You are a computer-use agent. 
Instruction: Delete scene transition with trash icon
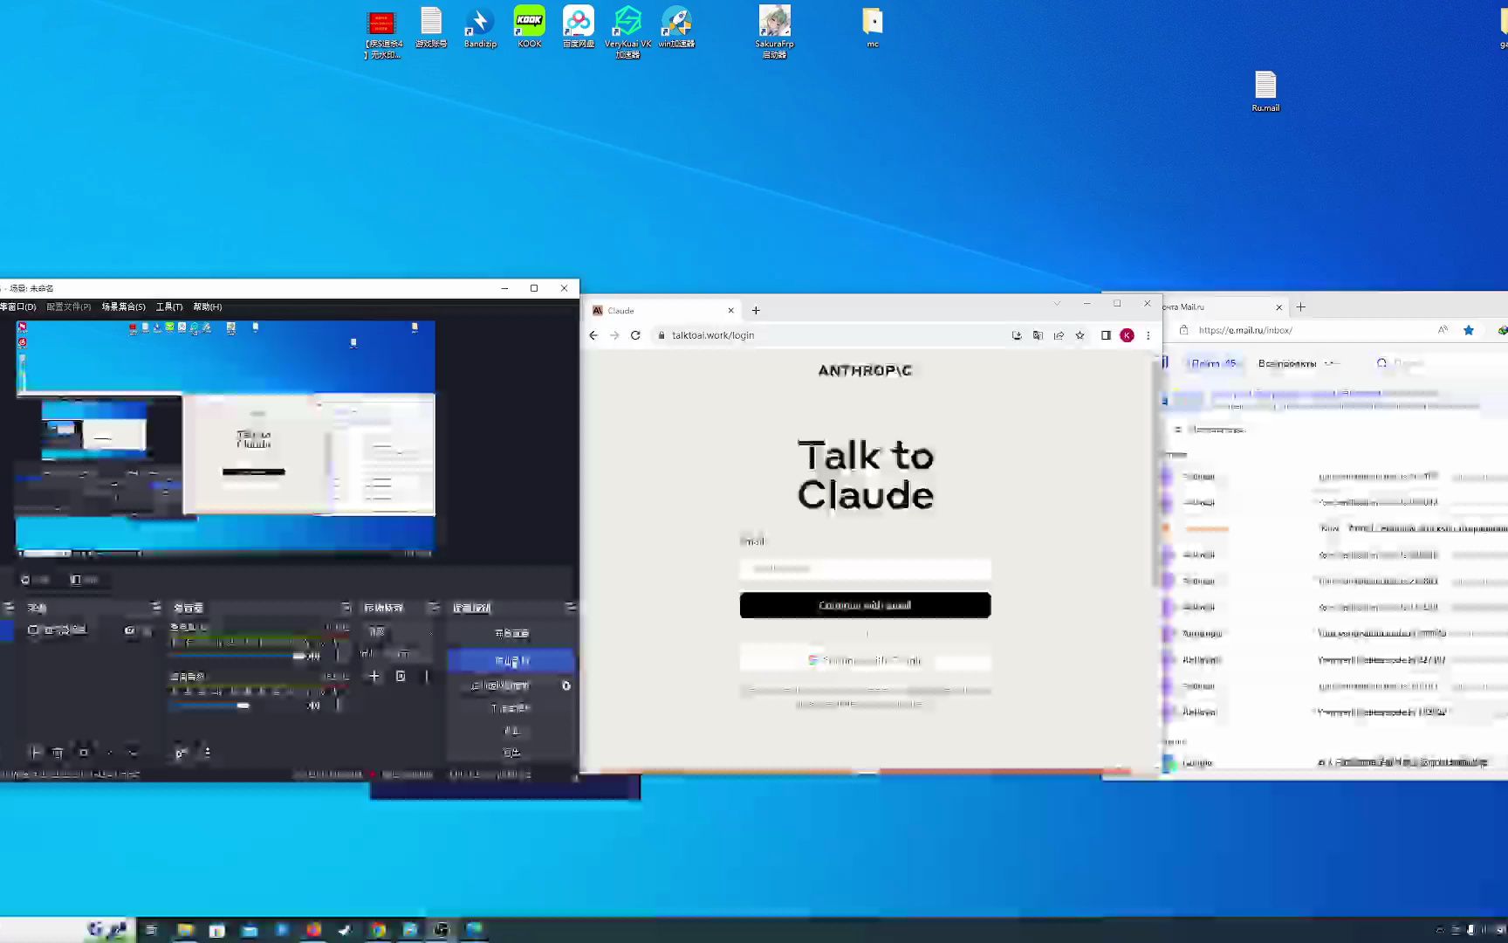click(x=401, y=676)
